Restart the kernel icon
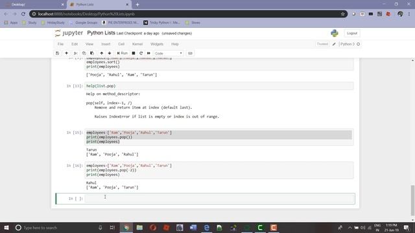 [141, 53]
